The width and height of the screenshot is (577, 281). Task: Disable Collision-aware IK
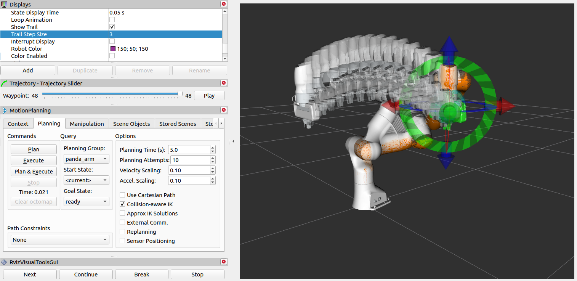[x=122, y=204]
